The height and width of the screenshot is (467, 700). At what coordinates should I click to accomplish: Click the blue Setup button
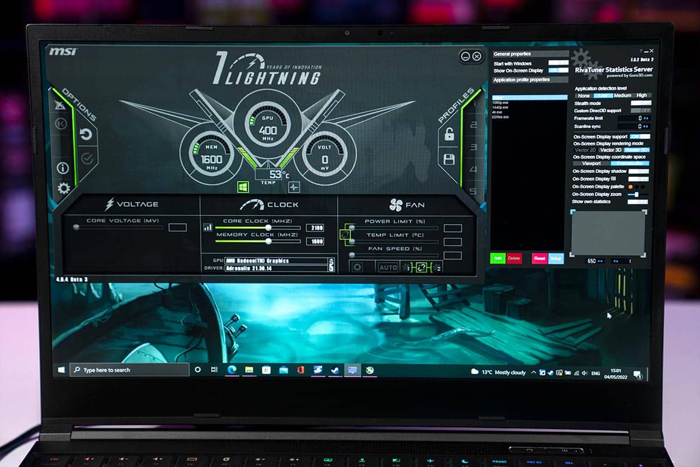click(556, 257)
